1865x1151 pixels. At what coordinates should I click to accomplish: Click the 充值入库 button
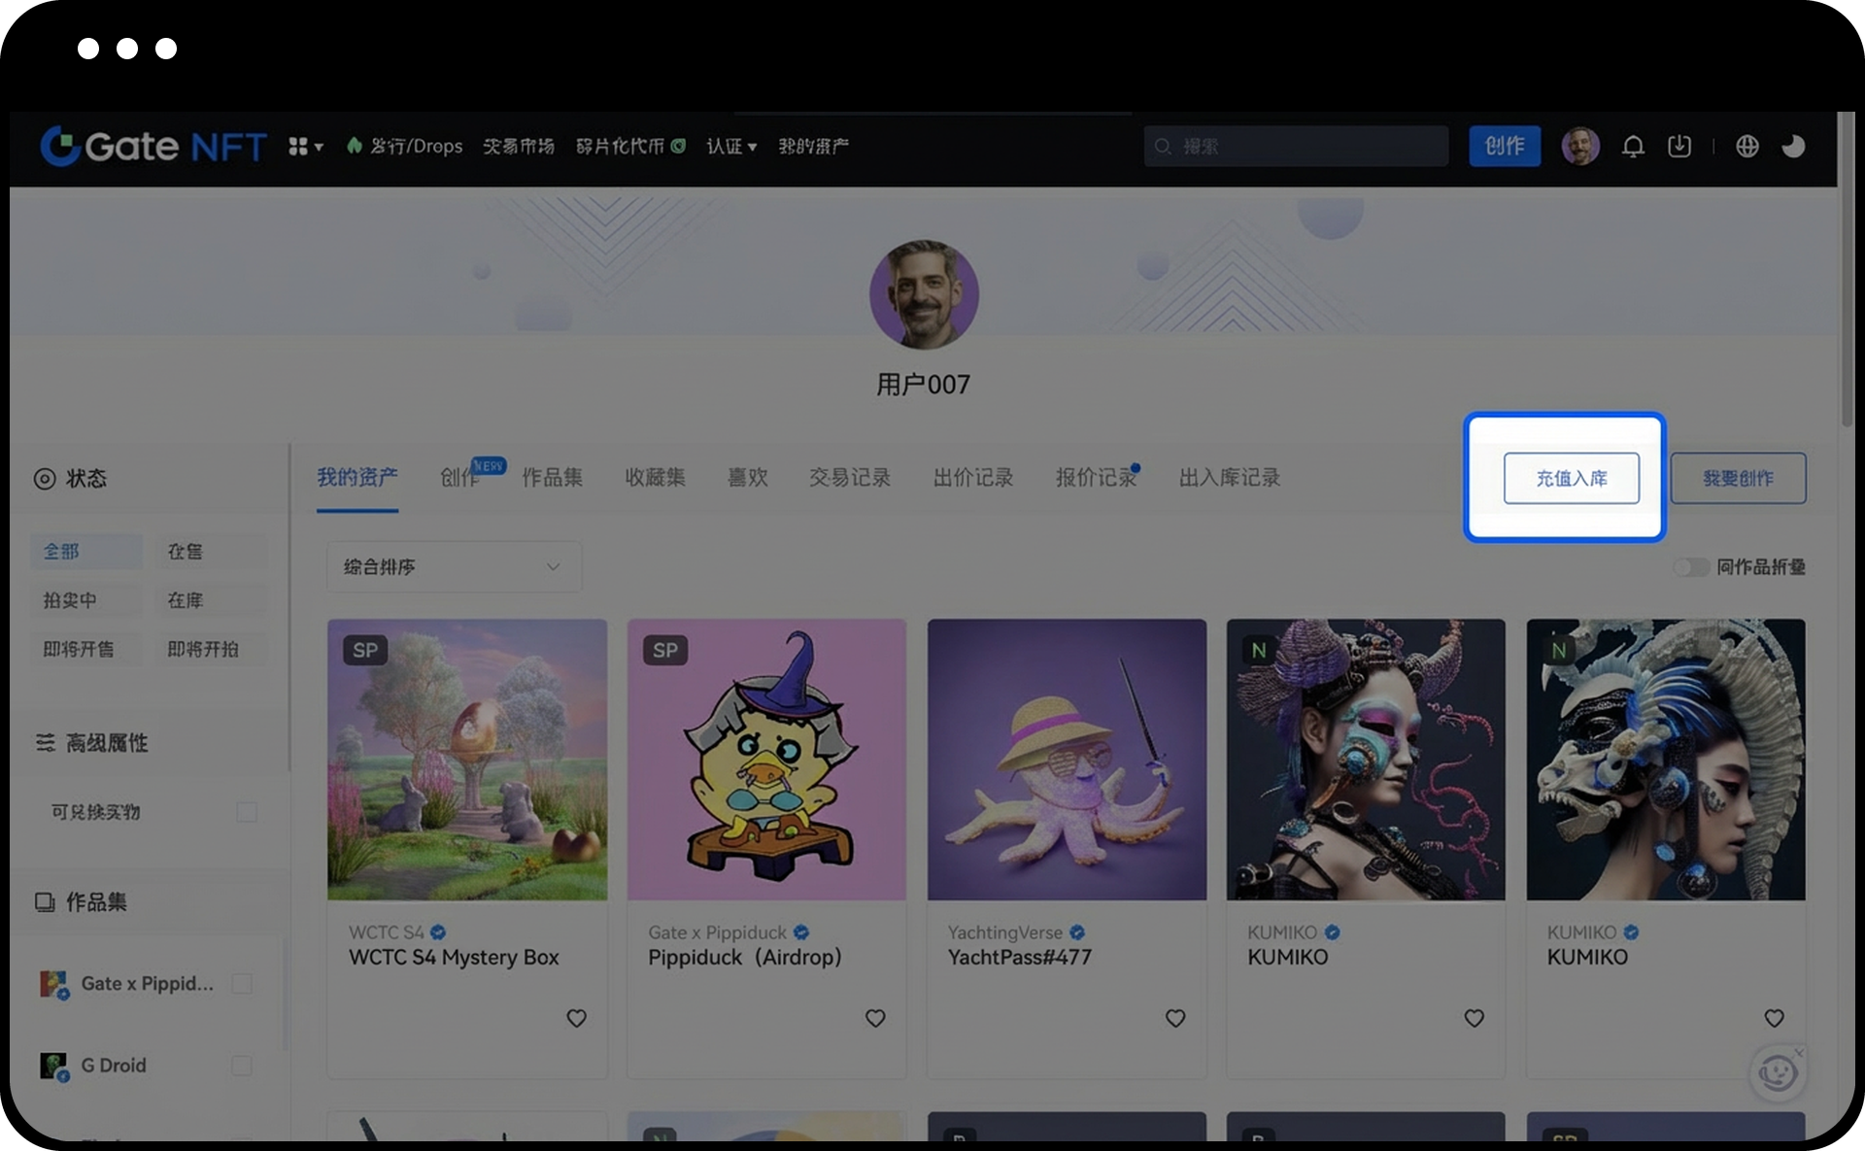[1571, 478]
